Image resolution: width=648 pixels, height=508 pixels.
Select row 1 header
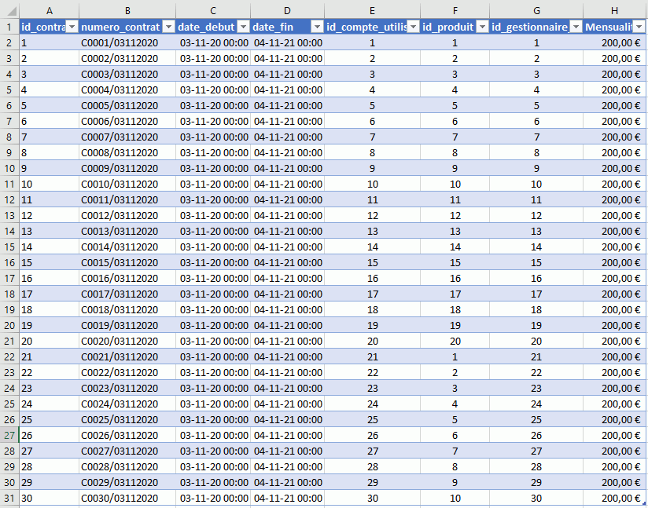point(9,27)
